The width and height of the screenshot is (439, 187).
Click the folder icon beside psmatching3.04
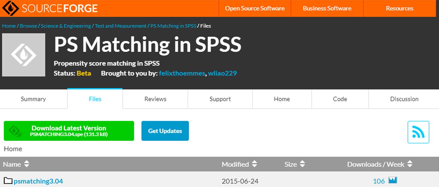point(8,180)
